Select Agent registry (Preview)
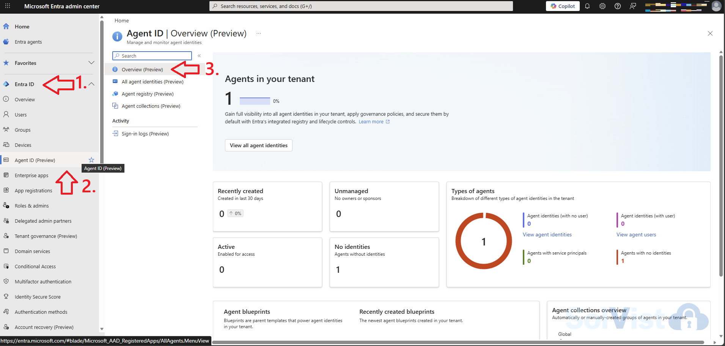Viewport: 725px width, 346px height. (x=147, y=94)
